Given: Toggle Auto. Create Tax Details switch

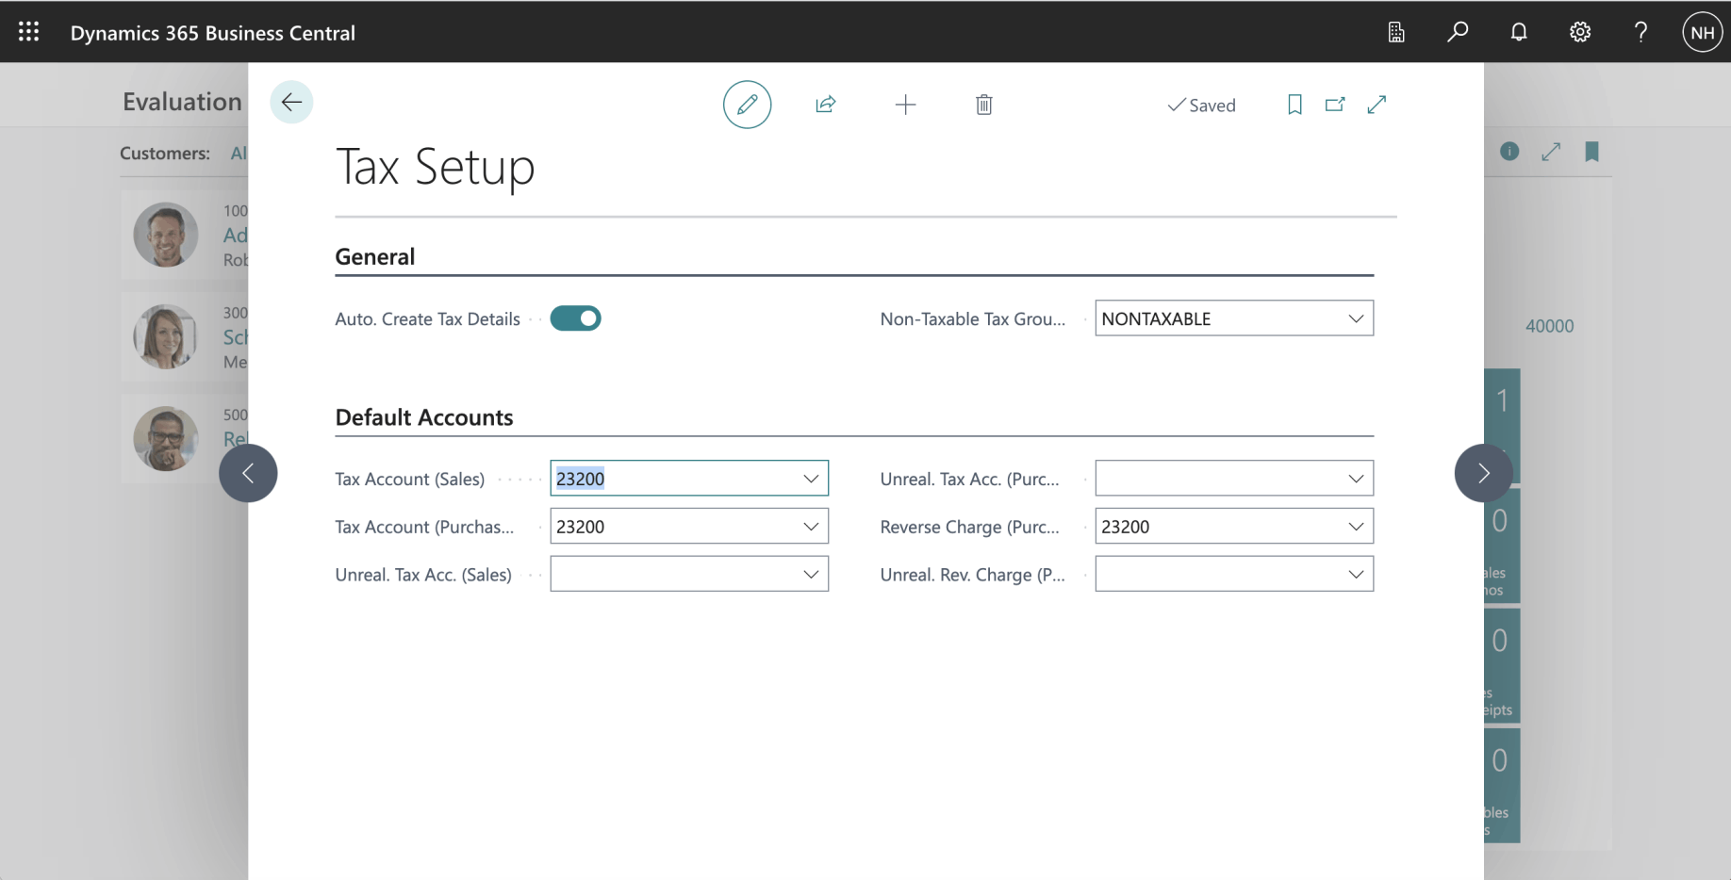Looking at the screenshot, I should pyautogui.click(x=575, y=318).
